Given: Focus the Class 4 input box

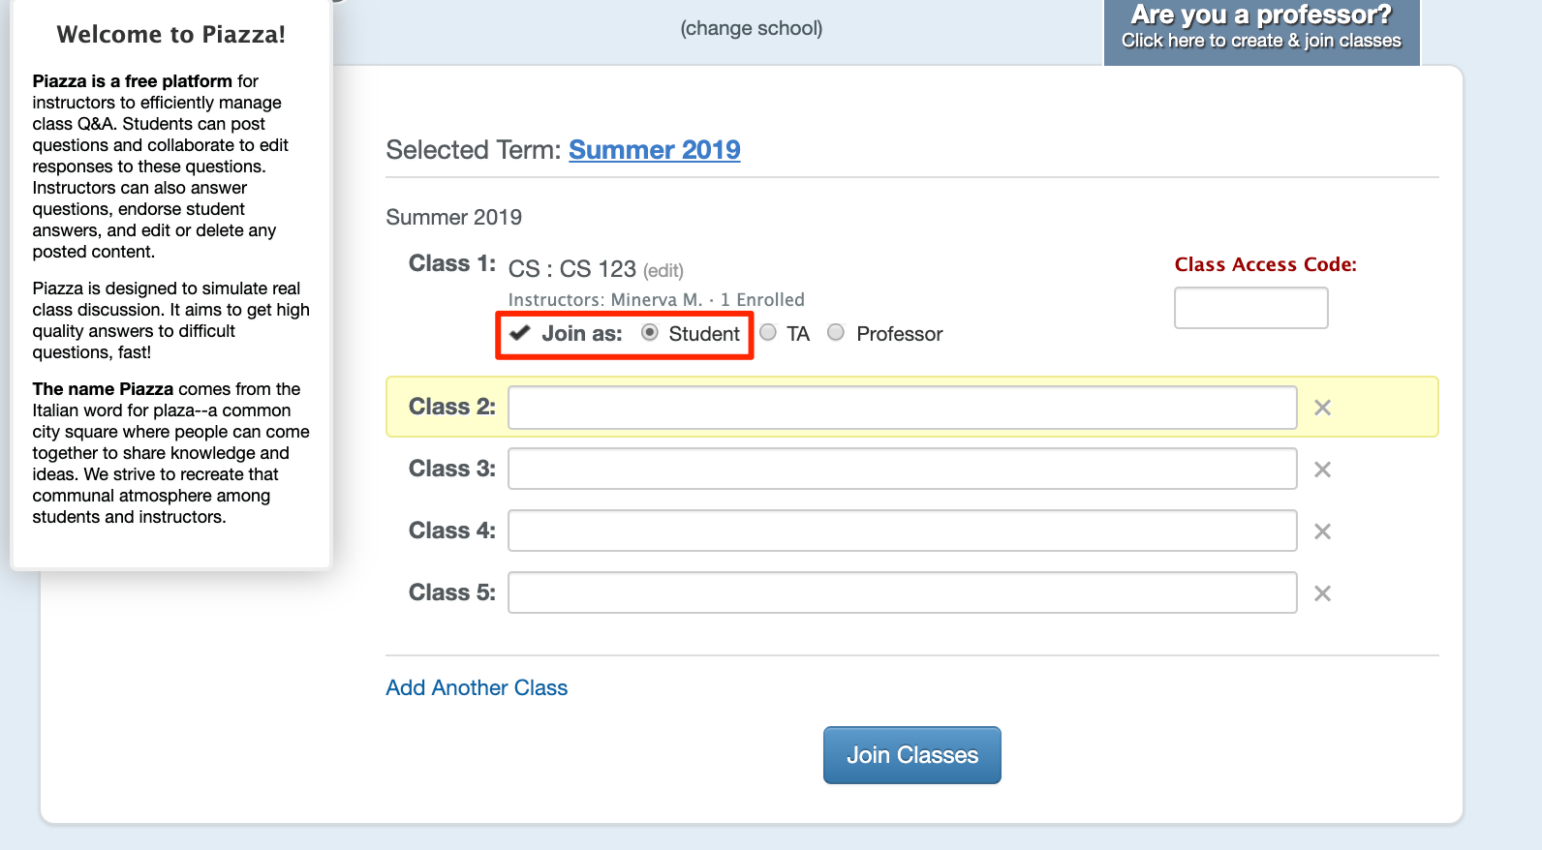Looking at the screenshot, I should tap(903, 531).
